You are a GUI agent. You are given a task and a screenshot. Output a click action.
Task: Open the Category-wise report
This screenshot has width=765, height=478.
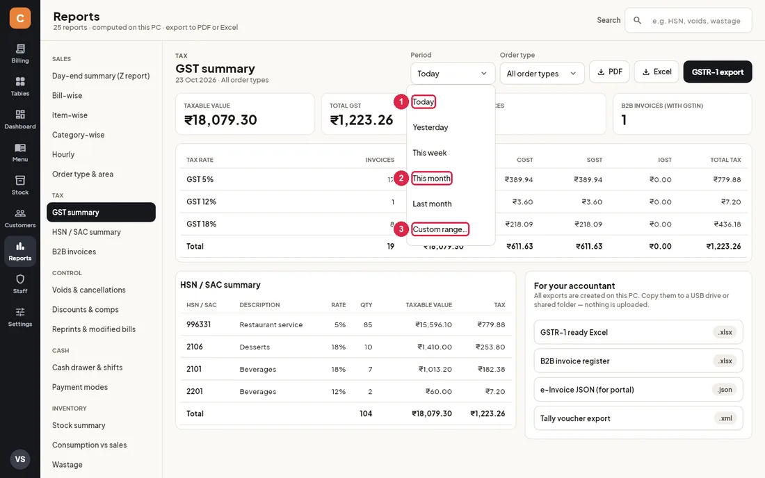click(x=101, y=135)
